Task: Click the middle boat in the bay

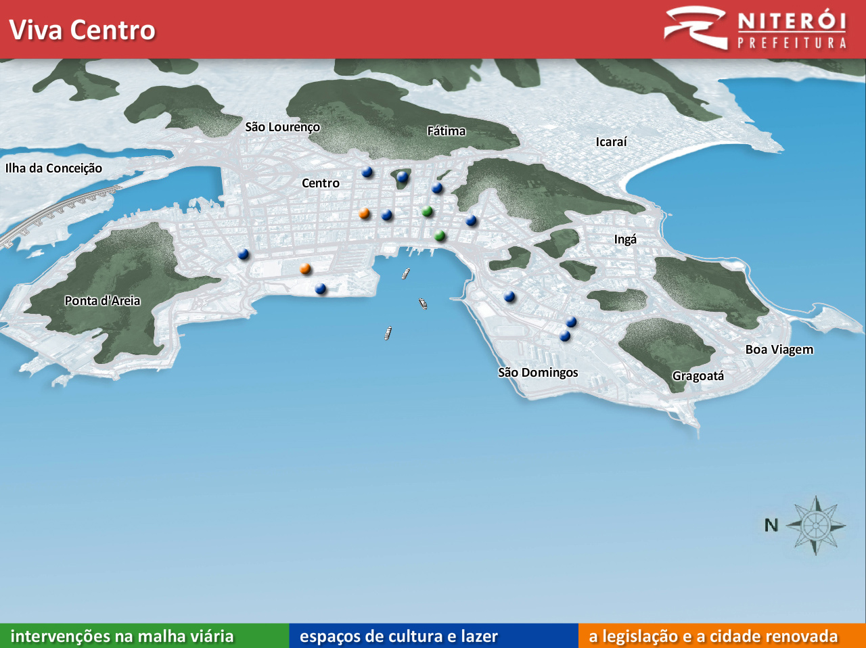Action: tap(423, 304)
